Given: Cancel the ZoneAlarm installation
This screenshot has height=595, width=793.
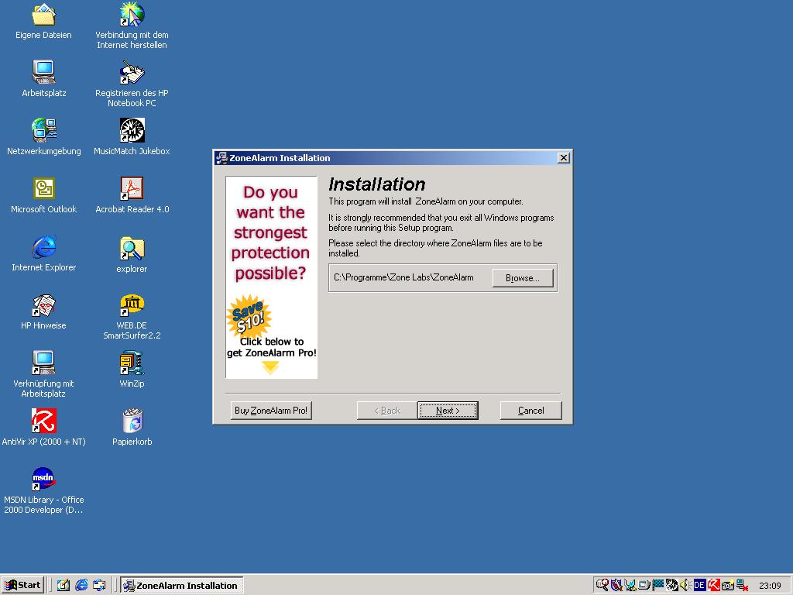Looking at the screenshot, I should 530,411.
